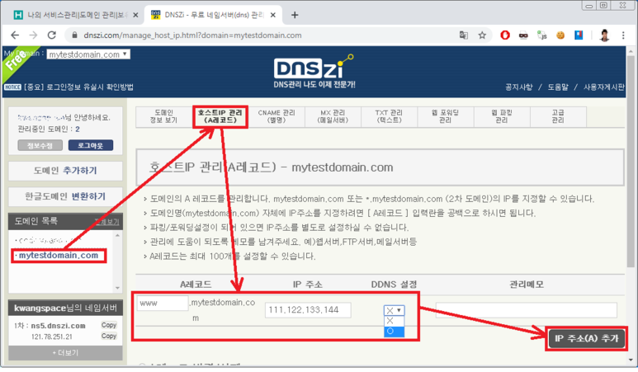Open the Chrome three-dot menu
This screenshot has width=638, height=372.
[623, 35]
